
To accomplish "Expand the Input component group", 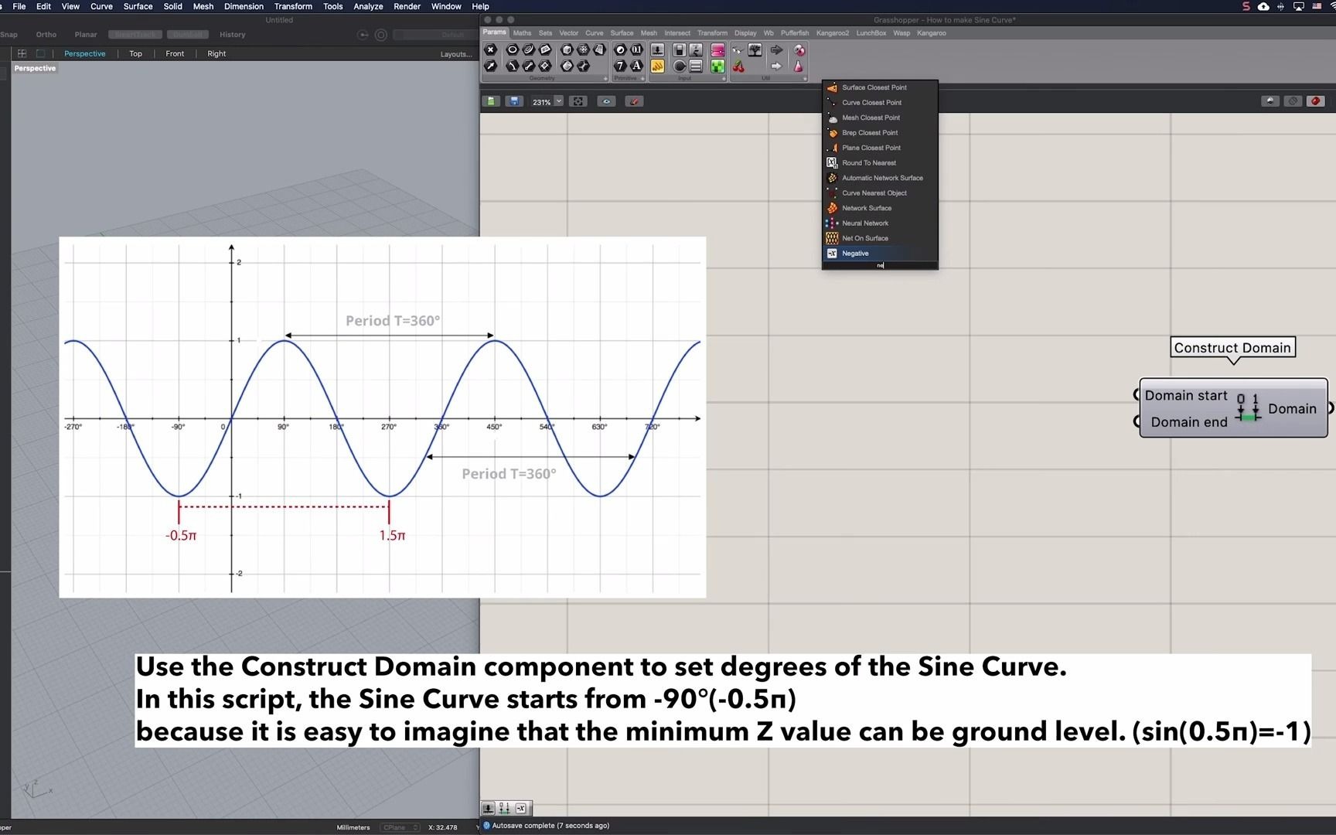I will [724, 78].
